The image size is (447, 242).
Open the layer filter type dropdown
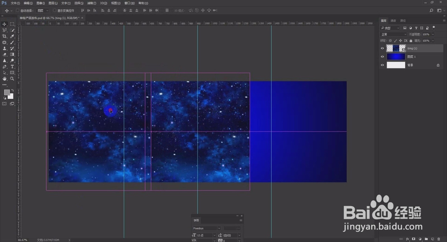pyautogui.click(x=390, y=28)
